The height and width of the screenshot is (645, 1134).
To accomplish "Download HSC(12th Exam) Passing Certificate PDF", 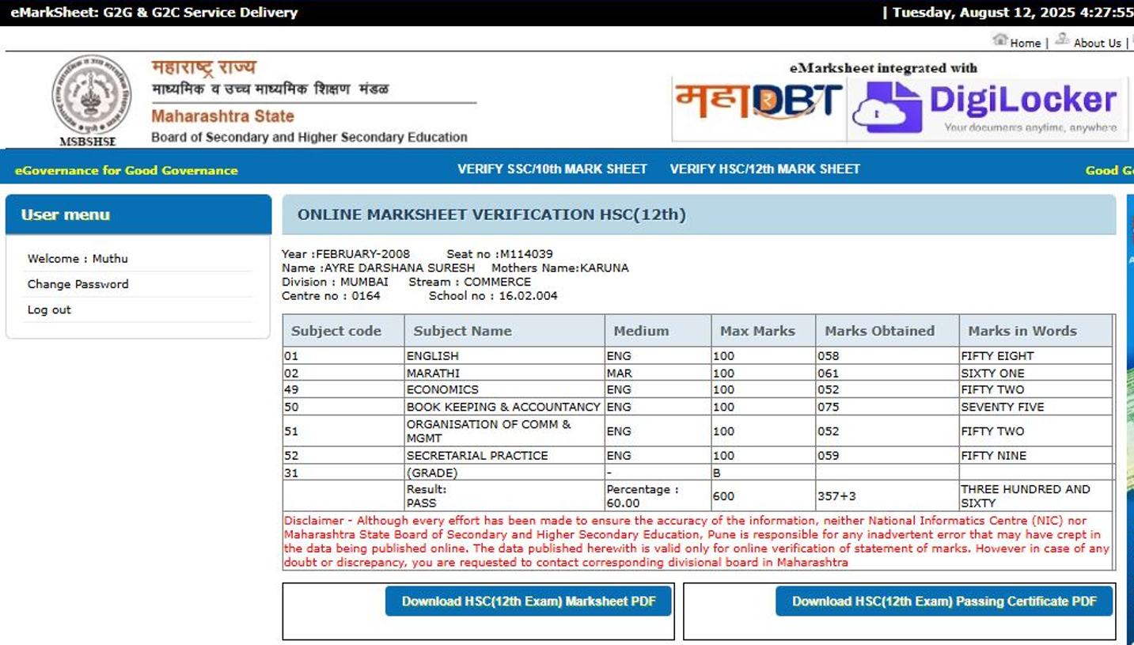I will (943, 601).
